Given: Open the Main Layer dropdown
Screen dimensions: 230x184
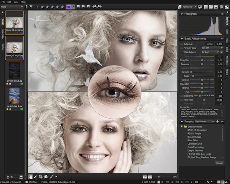Looking at the screenshot, I should (189, 7).
